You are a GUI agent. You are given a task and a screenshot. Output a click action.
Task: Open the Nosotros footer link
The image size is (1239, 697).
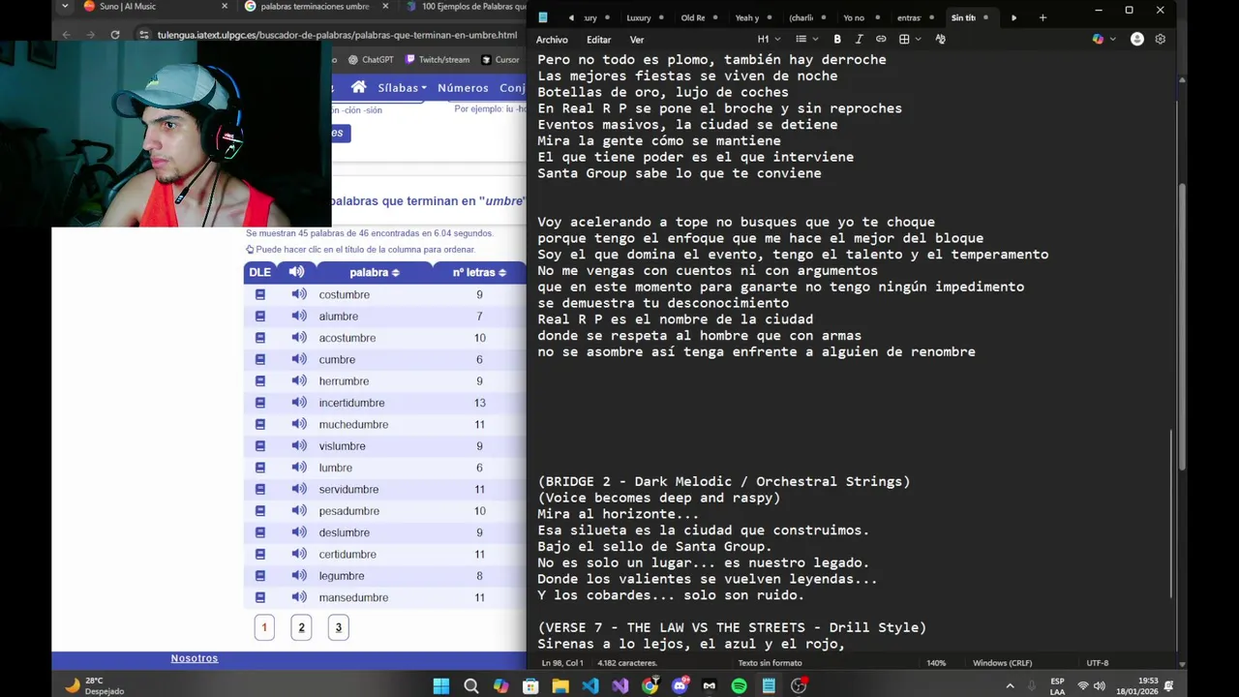tap(195, 658)
